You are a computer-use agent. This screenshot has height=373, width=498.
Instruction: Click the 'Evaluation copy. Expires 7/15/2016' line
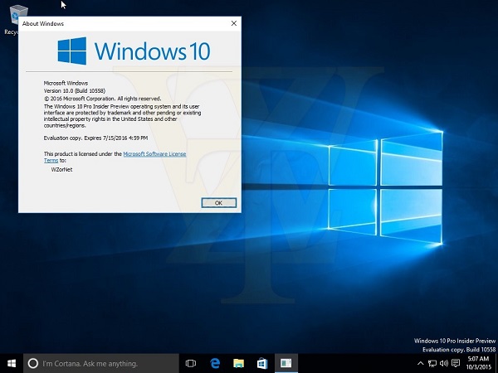tap(95, 138)
